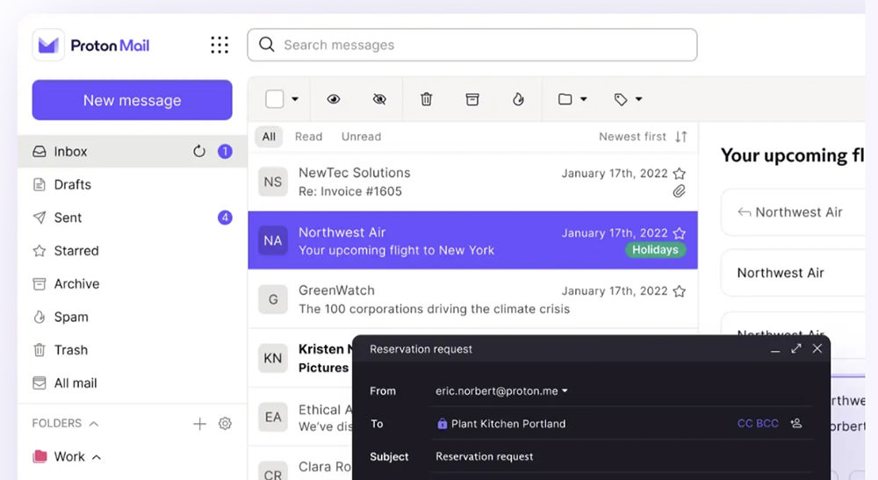The width and height of the screenshot is (878, 480).
Task: Open the Move to folder dropdown
Action: coord(572,99)
